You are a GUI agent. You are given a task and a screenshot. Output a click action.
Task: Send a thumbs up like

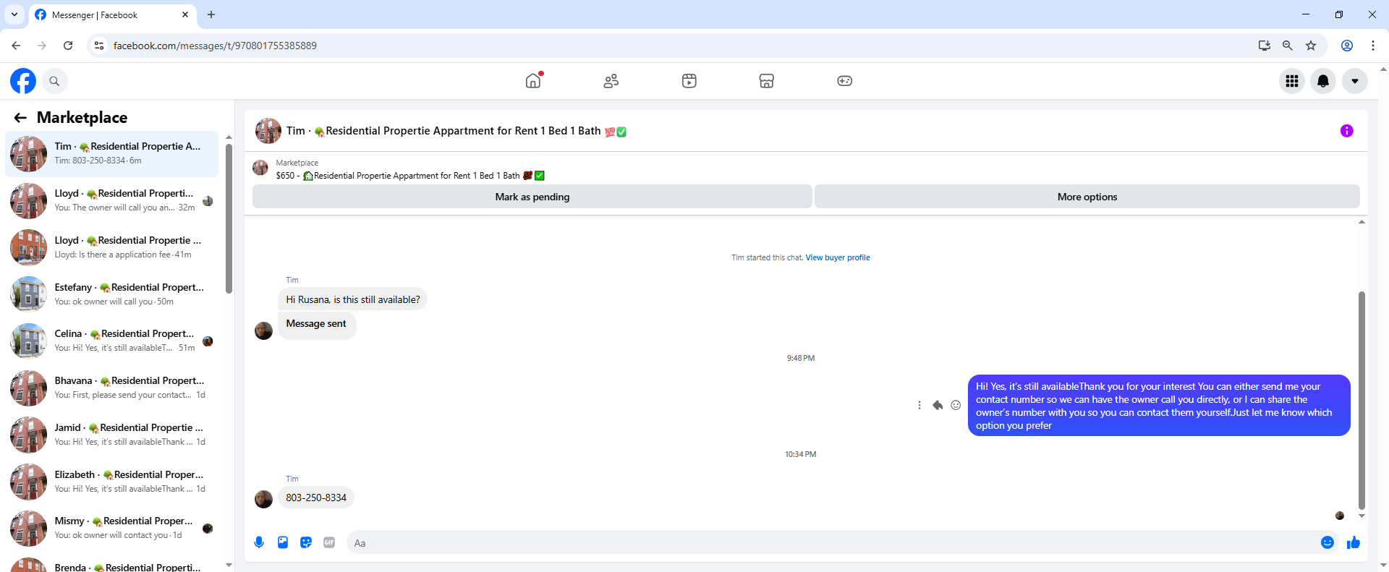[x=1354, y=542]
